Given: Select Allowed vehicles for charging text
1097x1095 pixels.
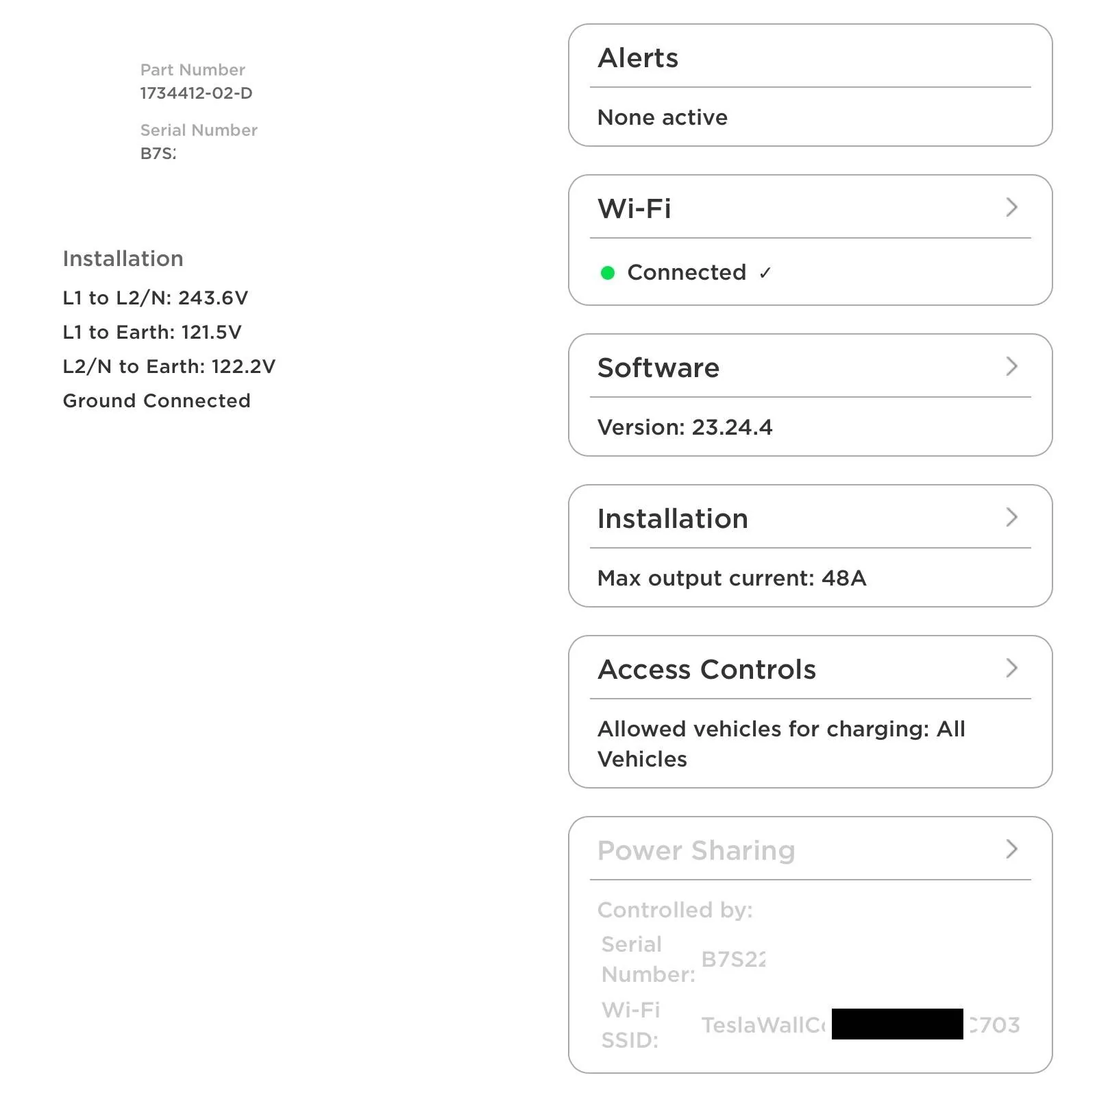Looking at the screenshot, I should 781,744.
